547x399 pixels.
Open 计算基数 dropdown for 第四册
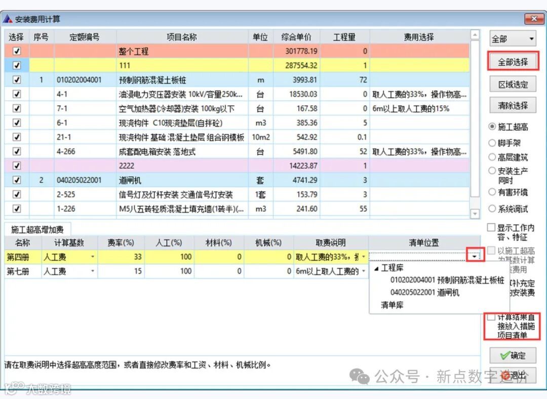93,257
